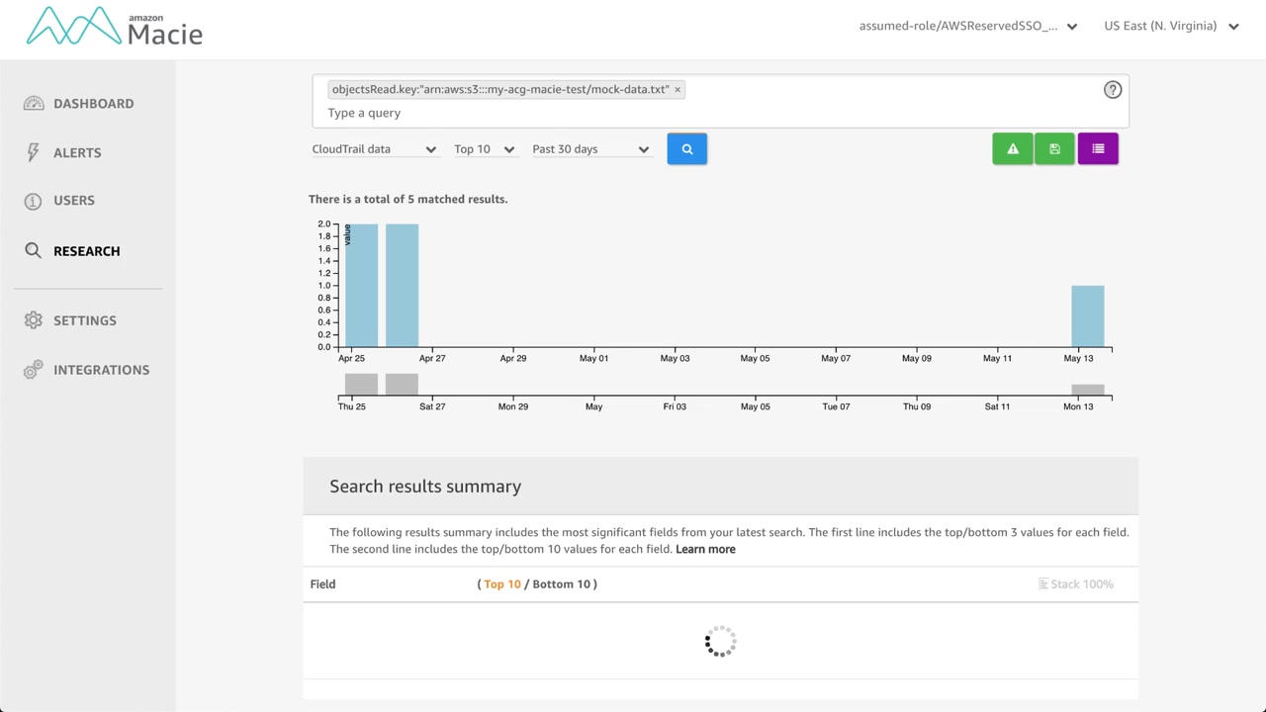1266x712 pixels.
Task: Click the blue search magnifier button
Action: click(x=686, y=149)
